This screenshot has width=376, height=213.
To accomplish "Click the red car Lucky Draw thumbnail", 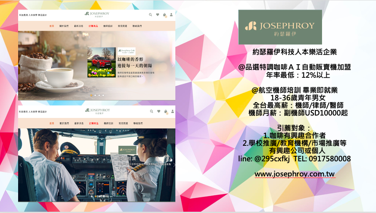I will (101, 62).
